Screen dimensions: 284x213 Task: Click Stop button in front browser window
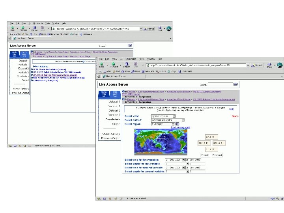click(136, 65)
